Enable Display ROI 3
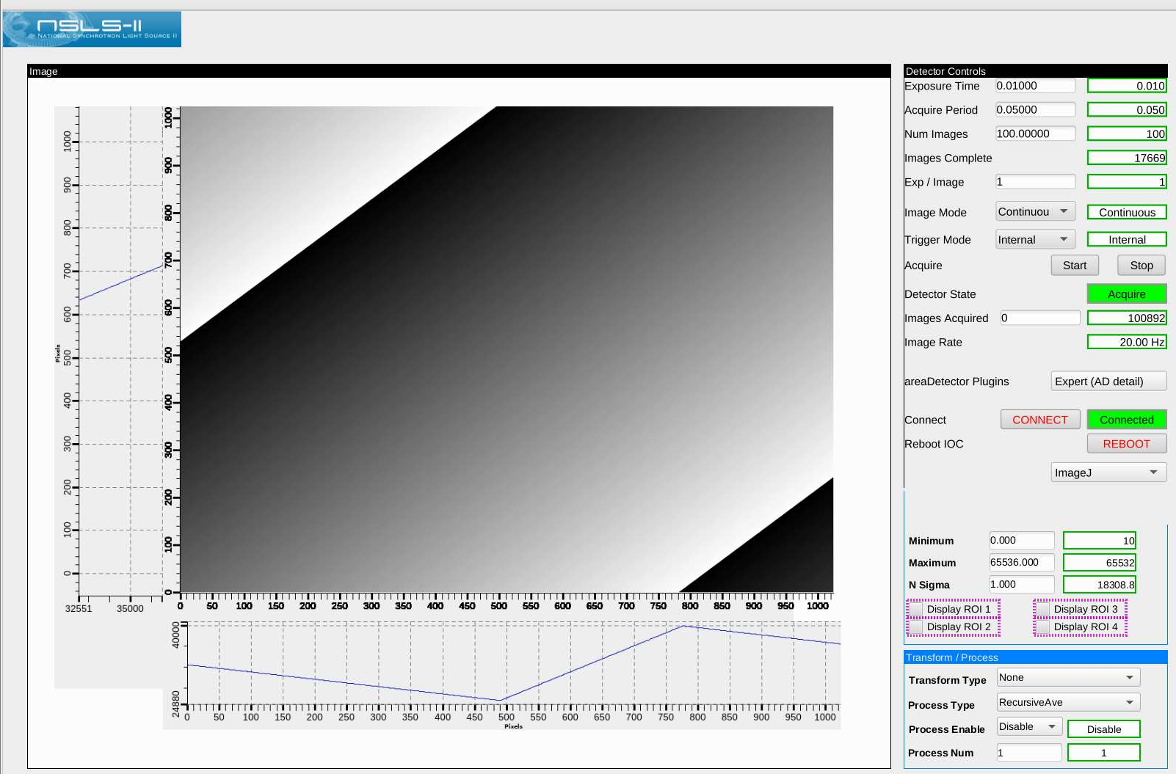This screenshot has height=774, width=1176. [x=1042, y=609]
